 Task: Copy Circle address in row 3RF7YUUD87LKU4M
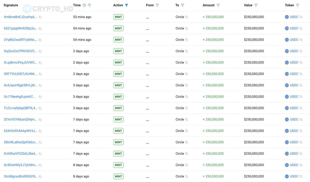[187, 74]
